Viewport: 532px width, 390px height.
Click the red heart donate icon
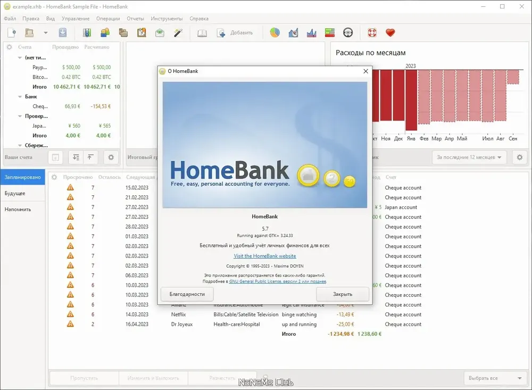coord(390,32)
